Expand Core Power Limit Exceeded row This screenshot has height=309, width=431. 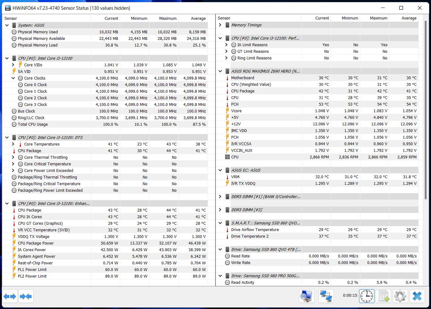(13, 170)
